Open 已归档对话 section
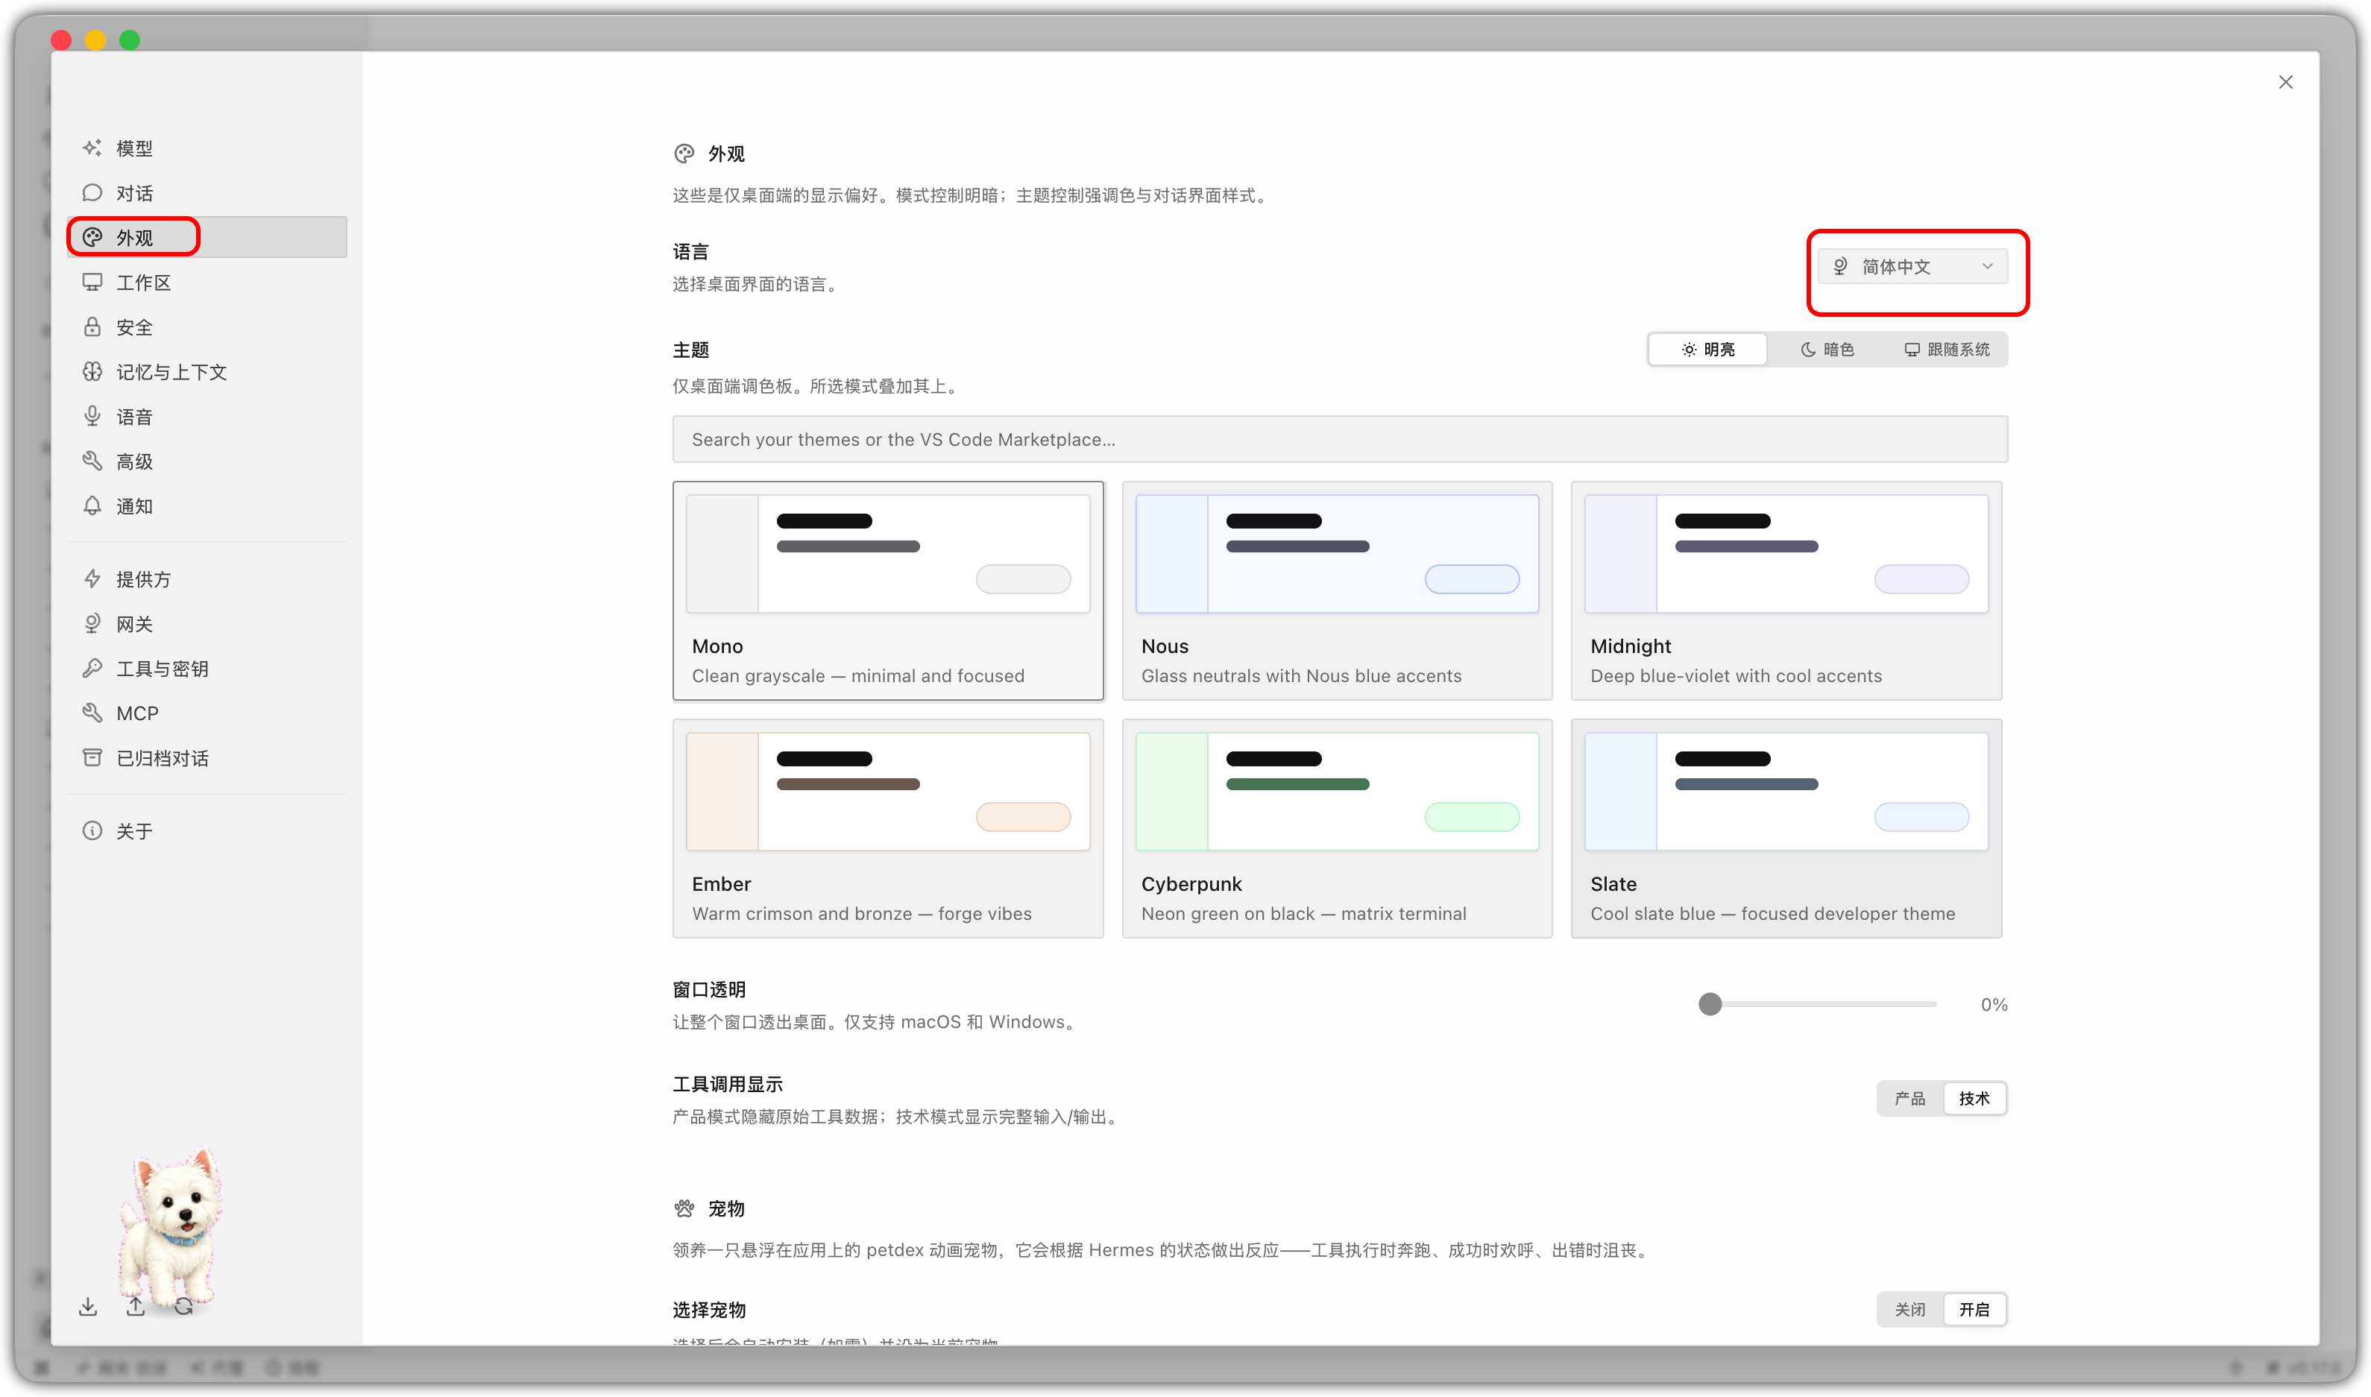2371x1397 pixels. click(207, 758)
